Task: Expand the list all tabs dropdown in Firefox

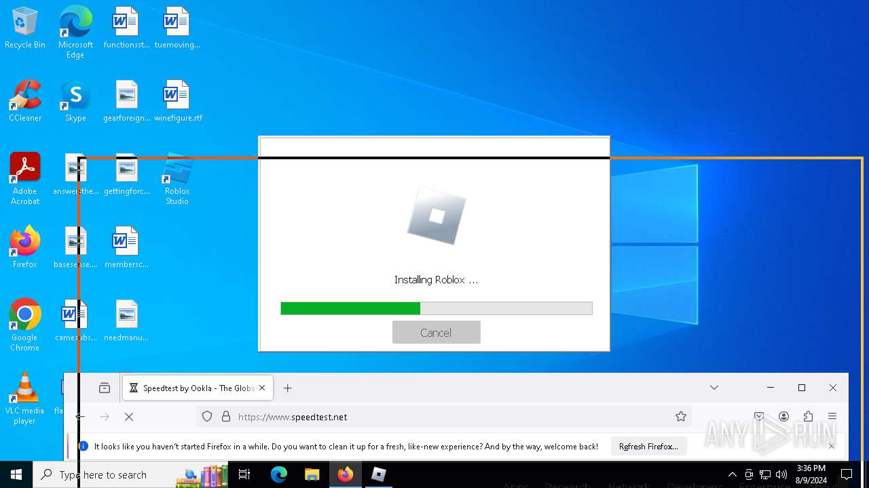Action: pyautogui.click(x=714, y=388)
